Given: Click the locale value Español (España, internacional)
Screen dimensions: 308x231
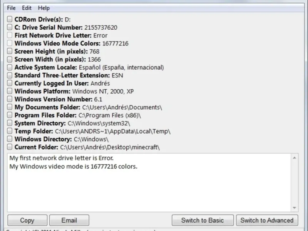Looking at the screenshot, I should click(121, 68).
